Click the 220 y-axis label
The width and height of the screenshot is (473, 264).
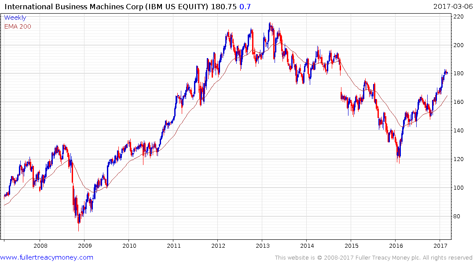[458, 17]
